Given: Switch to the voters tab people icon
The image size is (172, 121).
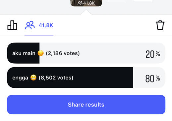Looking at the screenshot, I should point(30,25).
